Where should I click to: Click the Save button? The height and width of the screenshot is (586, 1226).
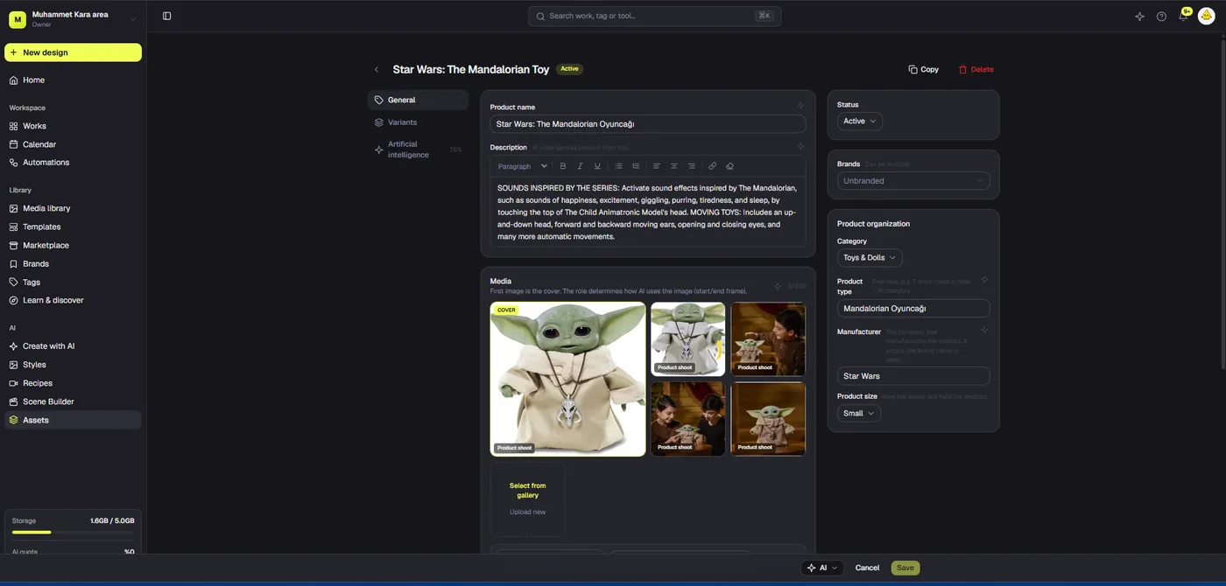905,568
